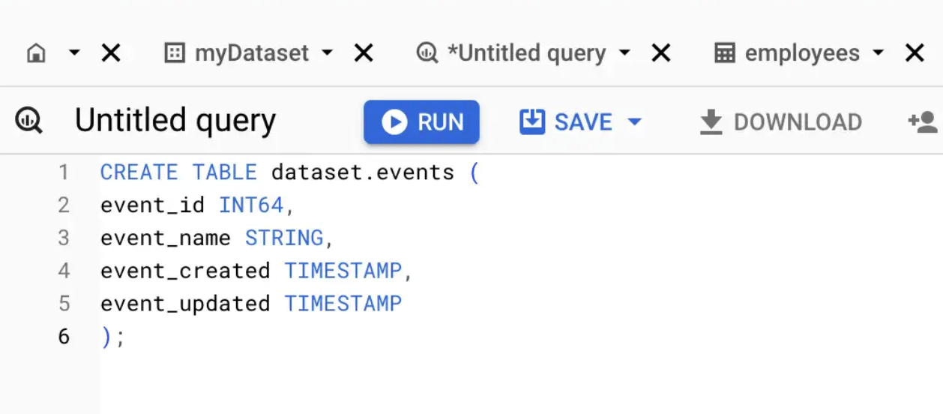Open the employees tab dropdown arrow
Image resolution: width=943 pixels, height=414 pixels.
[878, 53]
